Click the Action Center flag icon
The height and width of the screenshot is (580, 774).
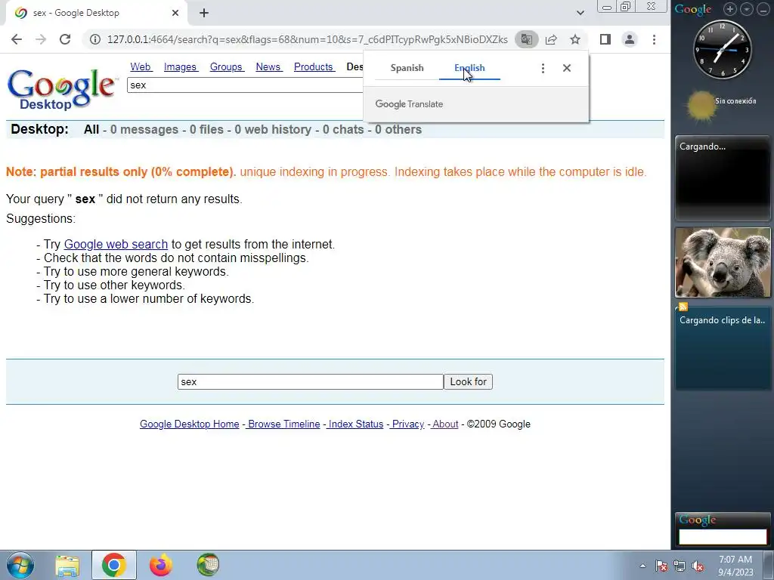(661, 566)
